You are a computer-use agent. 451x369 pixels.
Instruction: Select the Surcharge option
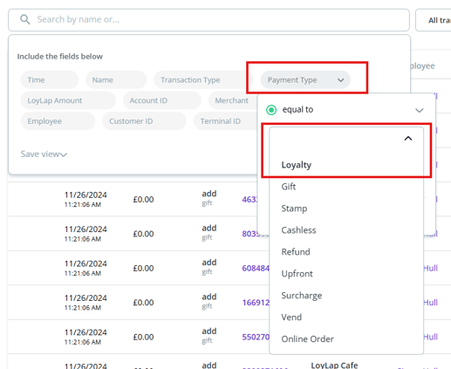point(302,296)
